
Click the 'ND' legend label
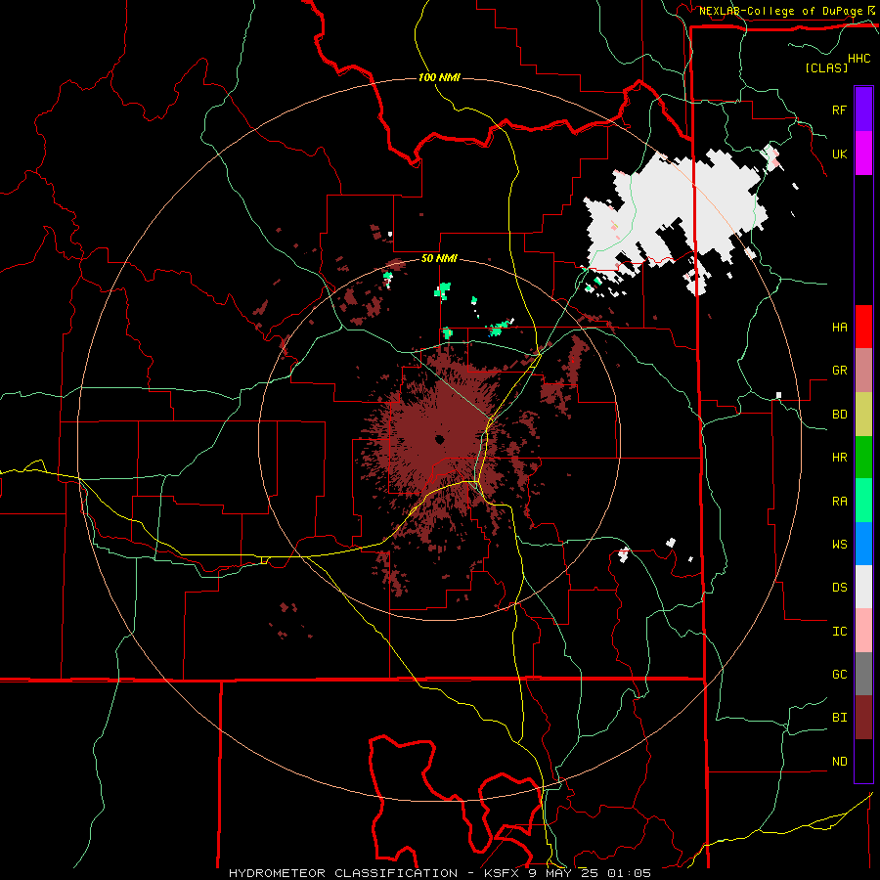839,762
